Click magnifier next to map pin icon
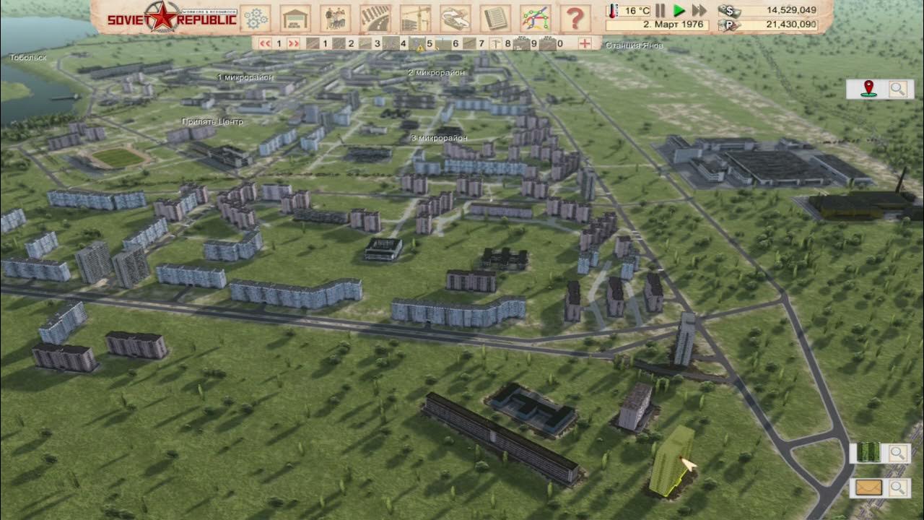The height and width of the screenshot is (520, 924). pos(897,89)
